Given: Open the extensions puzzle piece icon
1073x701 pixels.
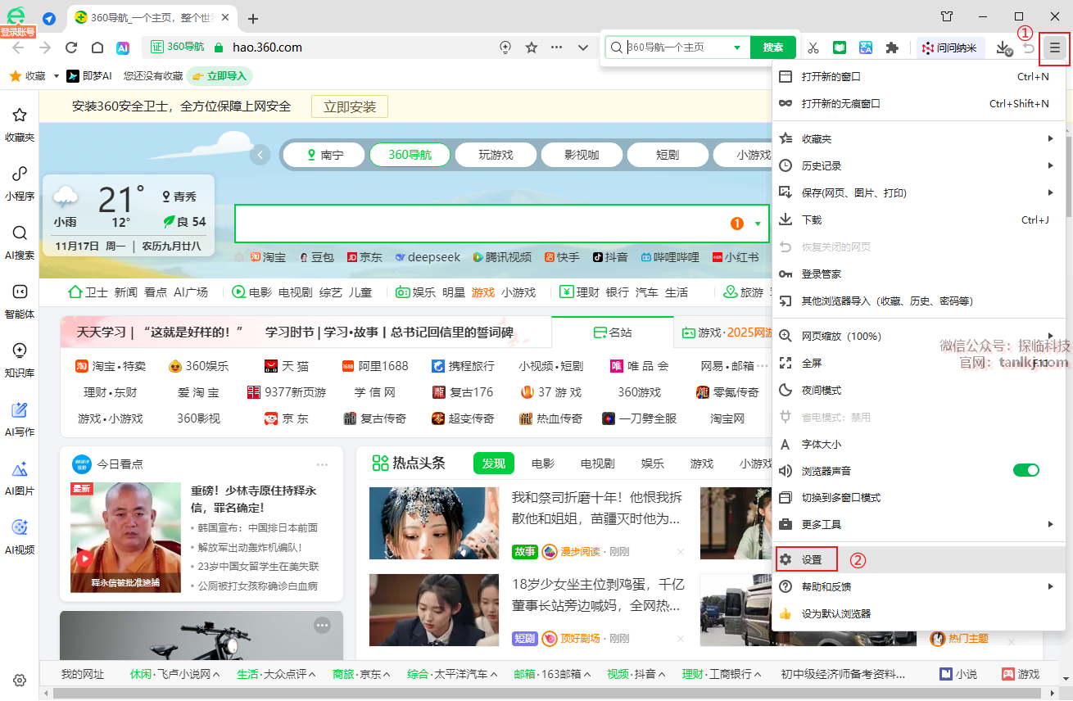Looking at the screenshot, I should pos(892,48).
